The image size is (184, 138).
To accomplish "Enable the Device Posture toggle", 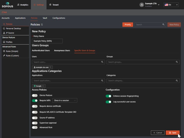I will pyautogui.click(x=35, y=95).
